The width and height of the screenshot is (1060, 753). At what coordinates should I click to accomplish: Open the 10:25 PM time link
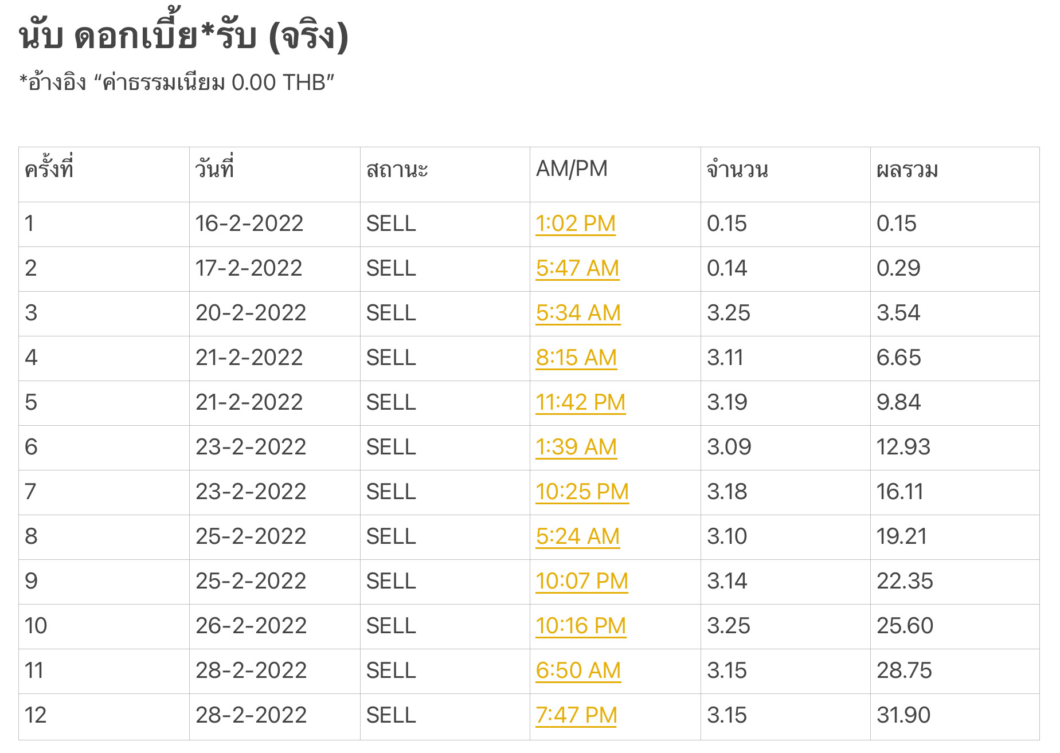point(582,492)
